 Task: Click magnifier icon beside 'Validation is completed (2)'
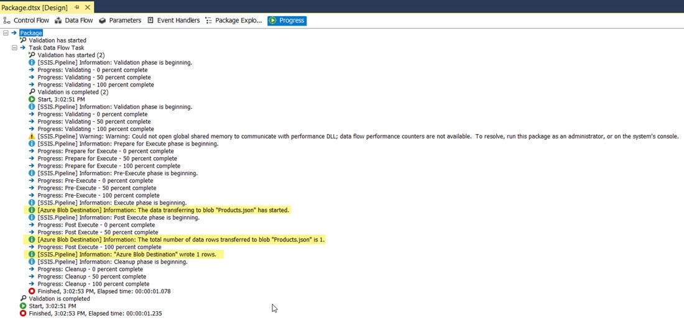point(32,92)
